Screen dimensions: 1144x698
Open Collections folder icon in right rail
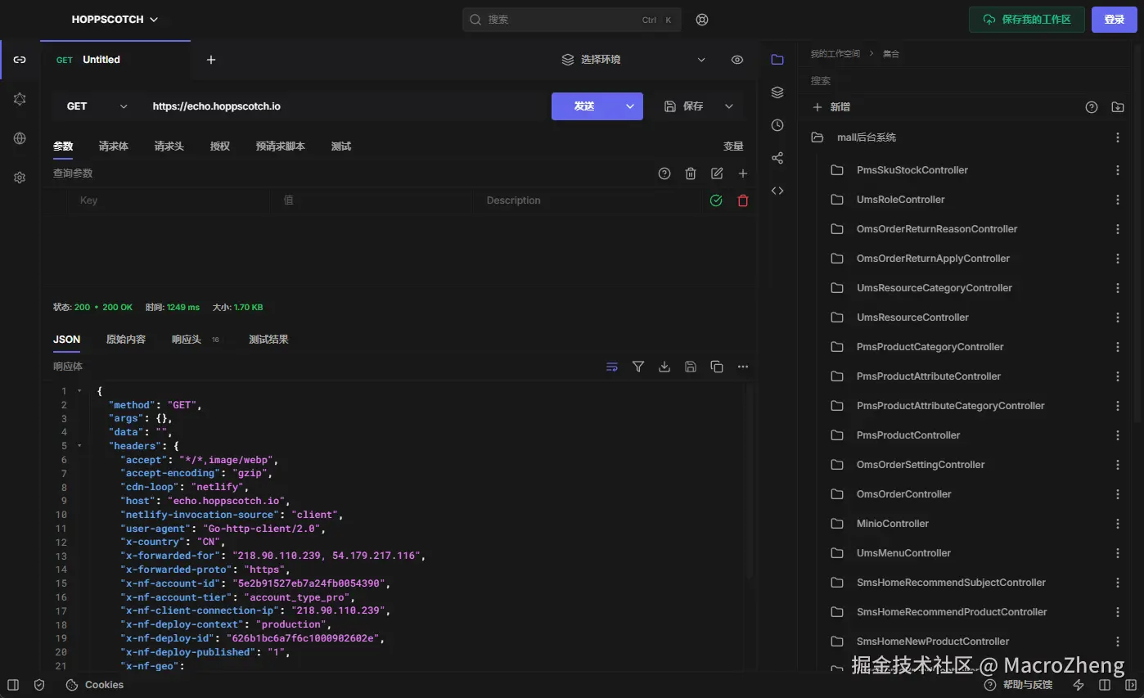click(777, 60)
